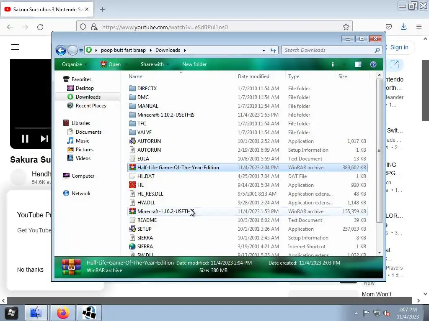Viewport: 429px width, 321px height.
Task: Click 'poop butt fart braap' breadcrumb
Action: pyautogui.click(x=123, y=50)
